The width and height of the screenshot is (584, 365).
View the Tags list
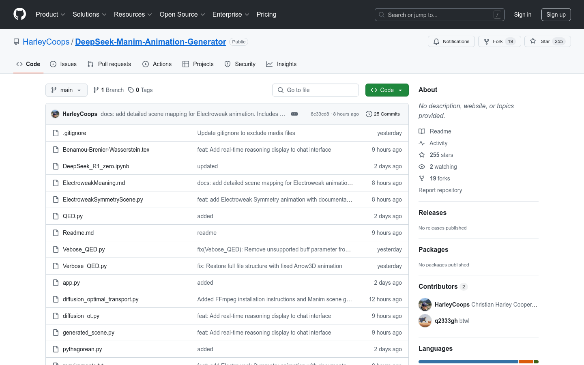click(x=140, y=90)
